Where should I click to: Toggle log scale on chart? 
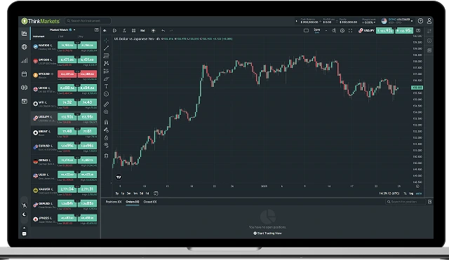pos(411,193)
